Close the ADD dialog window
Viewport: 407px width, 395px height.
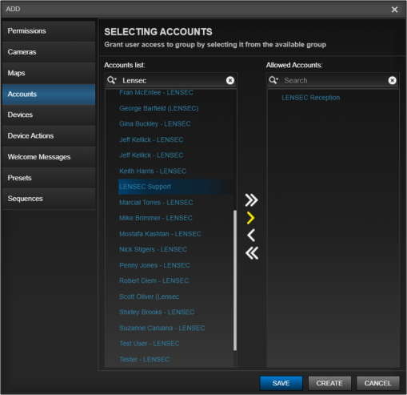(394, 10)
